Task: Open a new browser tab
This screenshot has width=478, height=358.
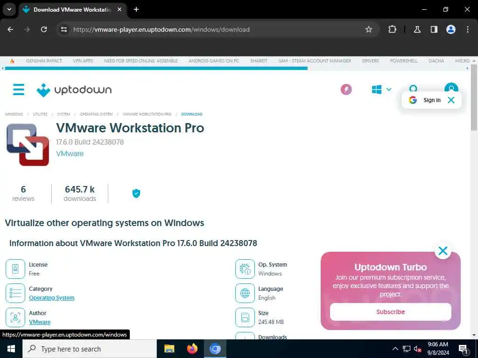Action: [136, 9]
